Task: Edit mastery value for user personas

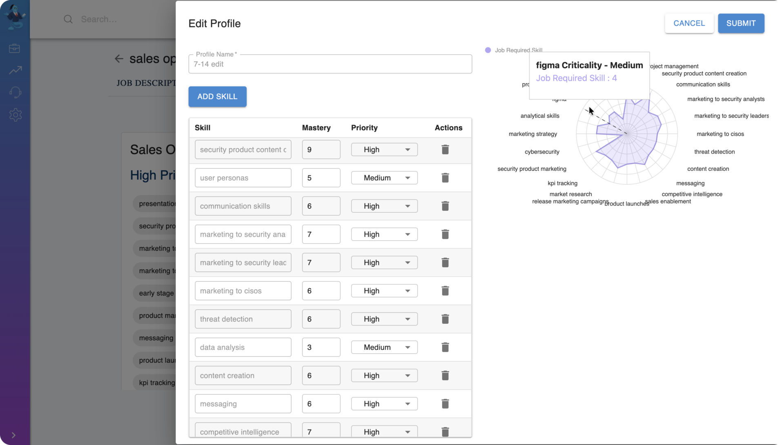Action: tap(321, 178)
